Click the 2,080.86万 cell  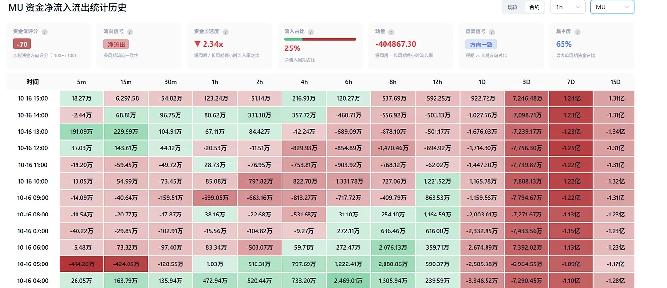click(393, 264)
